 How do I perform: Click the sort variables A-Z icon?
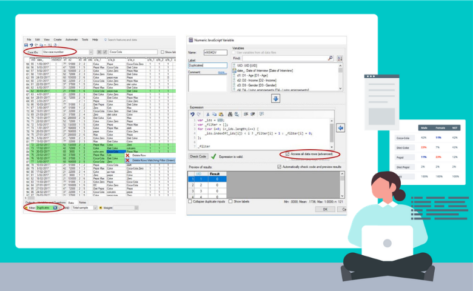[x=340, y=58]
